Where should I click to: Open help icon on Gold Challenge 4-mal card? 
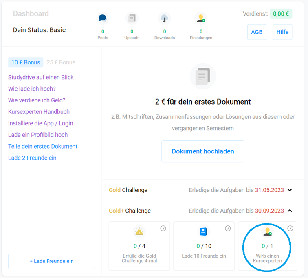[x=163, y=228]
